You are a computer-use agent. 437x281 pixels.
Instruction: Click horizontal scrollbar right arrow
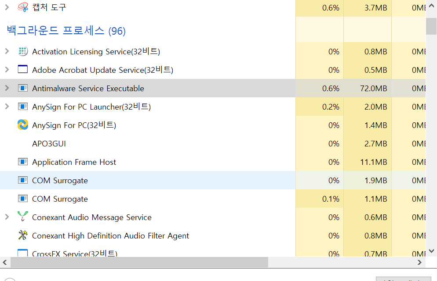[x=419, y=262]
